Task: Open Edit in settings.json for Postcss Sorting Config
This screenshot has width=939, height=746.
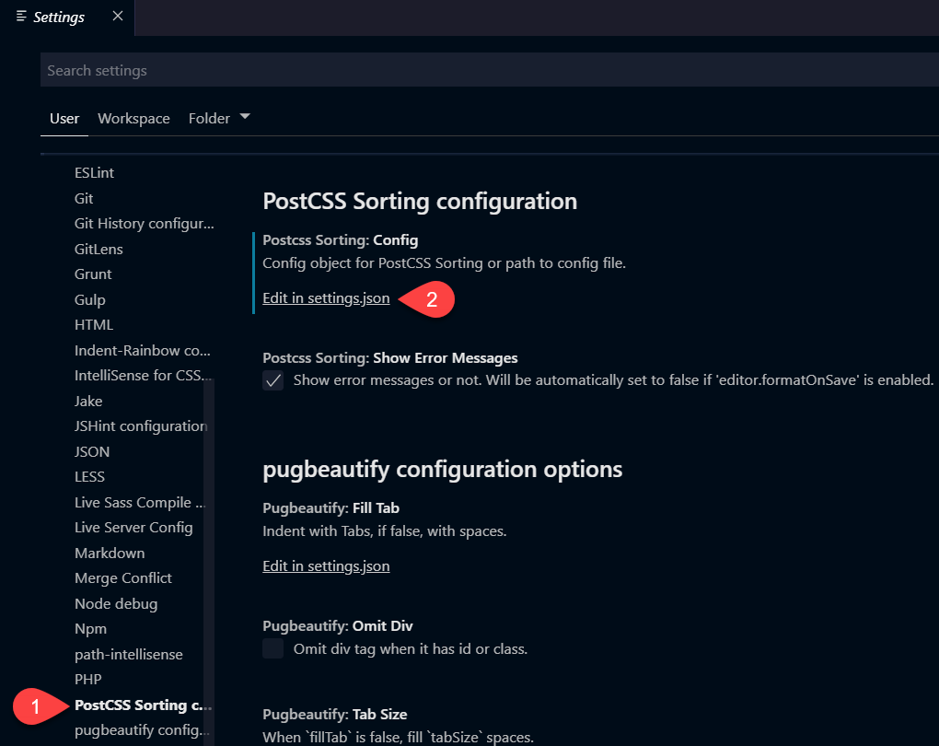Action: pos(325,298)
